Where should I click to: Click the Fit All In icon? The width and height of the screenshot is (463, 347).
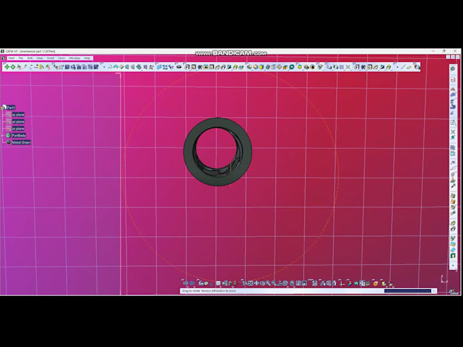[251, 283]
